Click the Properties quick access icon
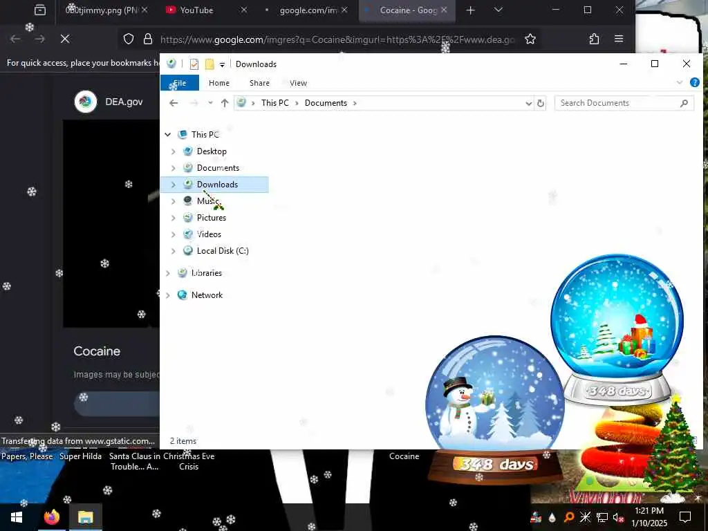The image size is (708, 531). (x=194, y=64)
